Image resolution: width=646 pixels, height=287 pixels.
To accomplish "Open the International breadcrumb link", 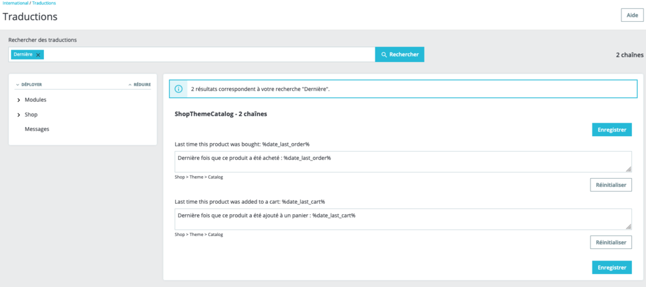I will 16,3.
